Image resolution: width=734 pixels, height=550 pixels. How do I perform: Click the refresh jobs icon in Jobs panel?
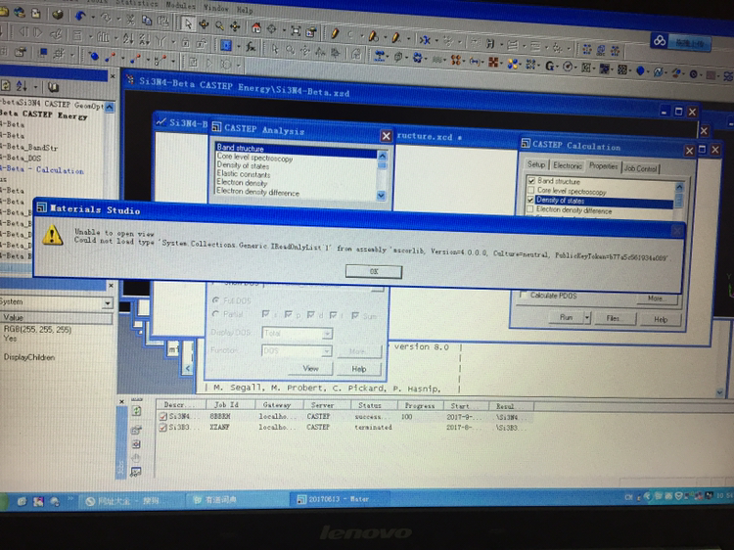[136, 411]
